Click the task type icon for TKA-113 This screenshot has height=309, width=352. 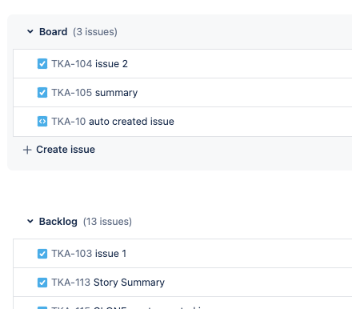42,283
